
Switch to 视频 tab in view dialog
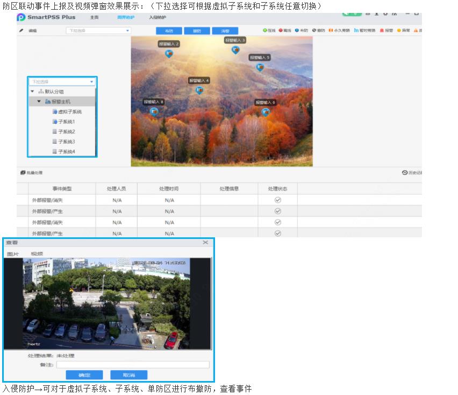click(x=37, y=253)
